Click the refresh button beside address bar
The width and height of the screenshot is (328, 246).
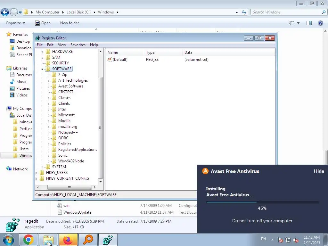(244, 12)
